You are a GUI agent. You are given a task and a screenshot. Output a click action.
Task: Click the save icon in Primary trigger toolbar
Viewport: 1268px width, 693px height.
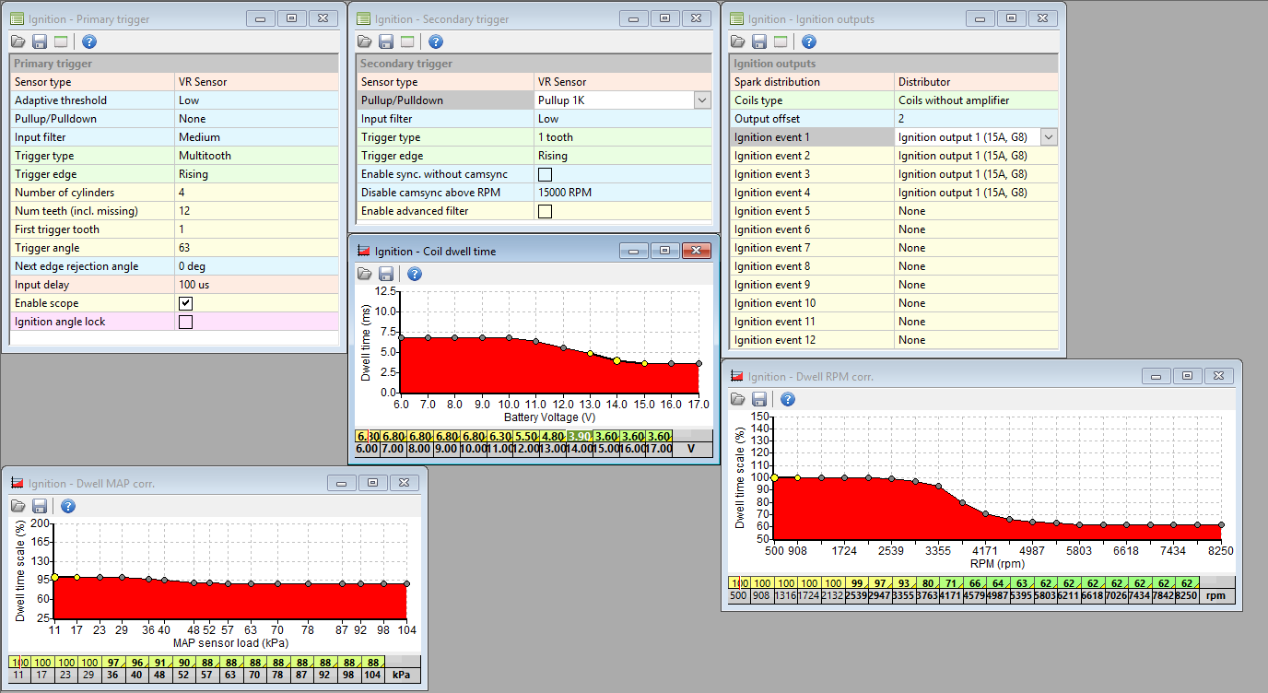pyautogui.click(x=40, y=41)
